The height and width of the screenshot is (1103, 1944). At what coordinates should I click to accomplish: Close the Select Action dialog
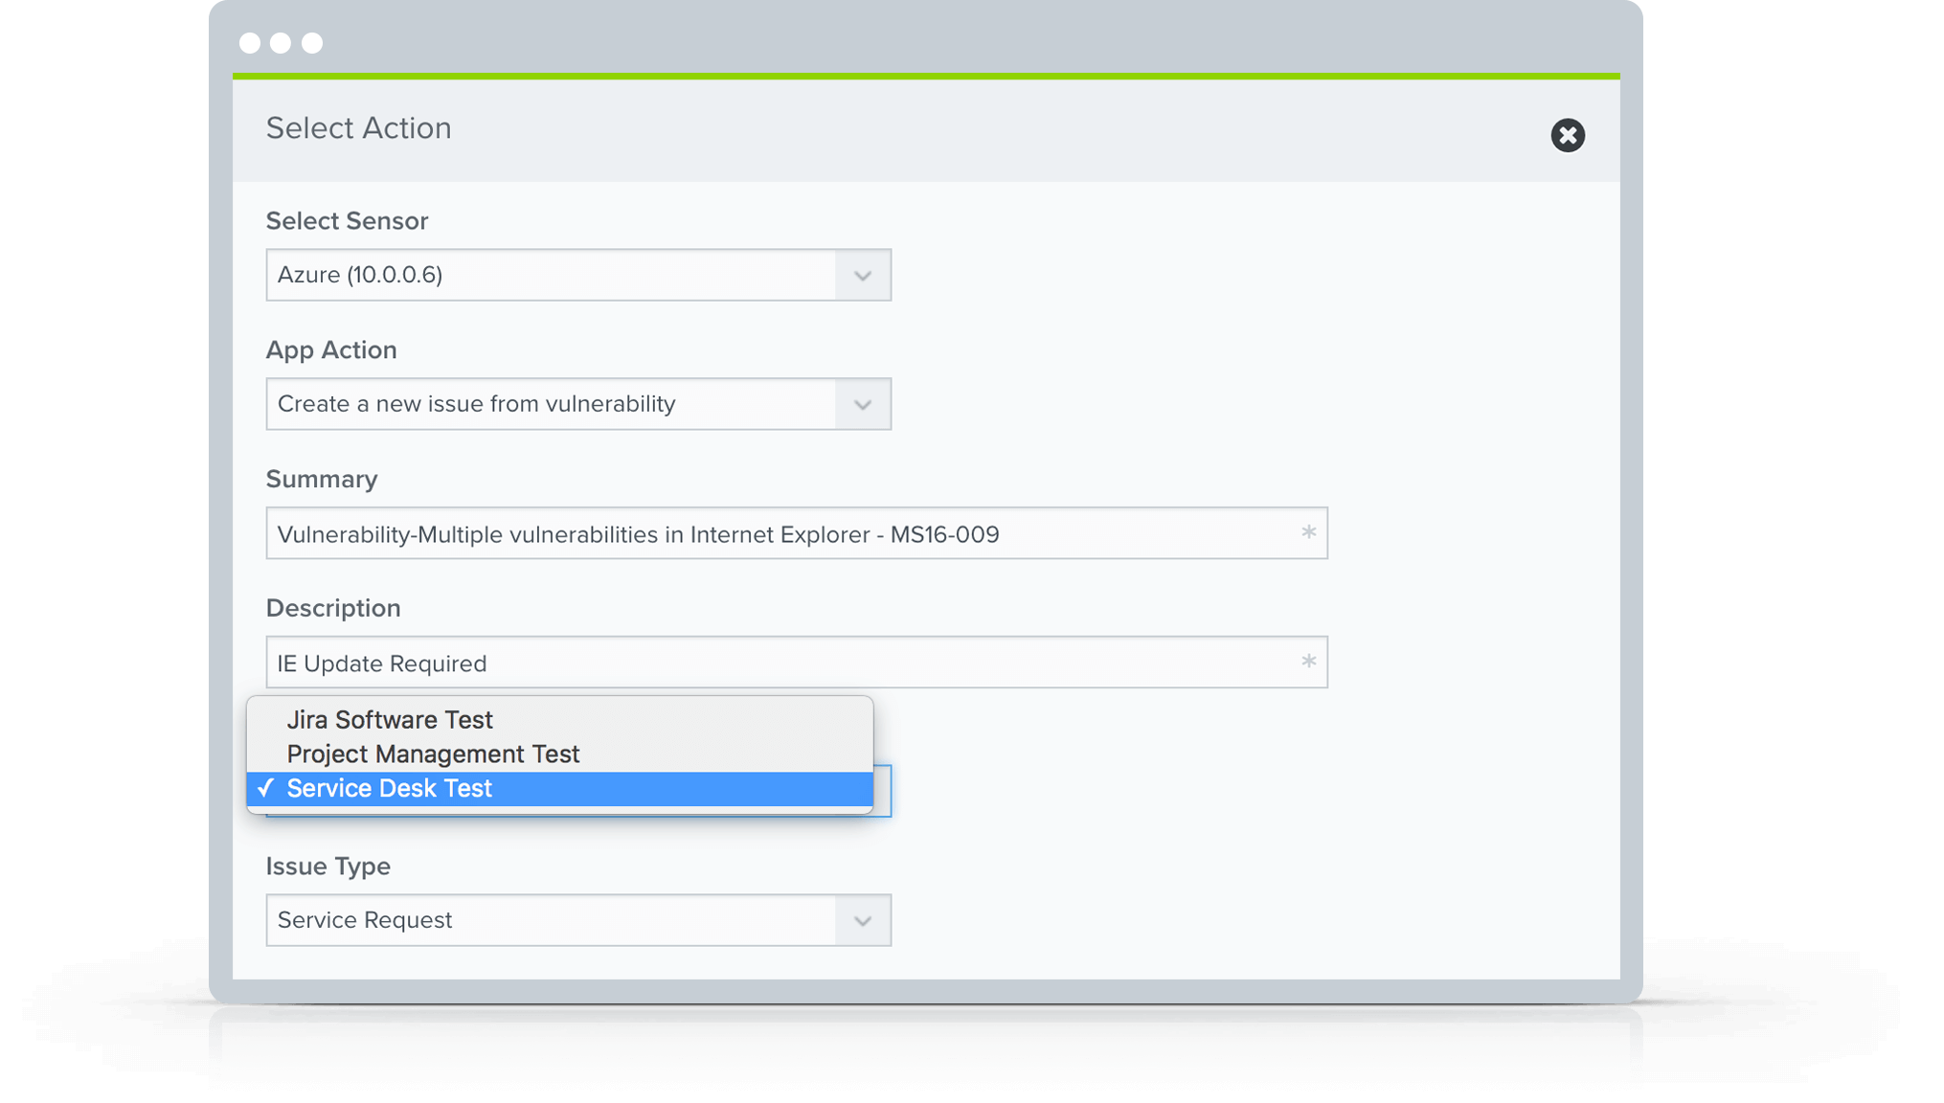(x=1568, y=135)
